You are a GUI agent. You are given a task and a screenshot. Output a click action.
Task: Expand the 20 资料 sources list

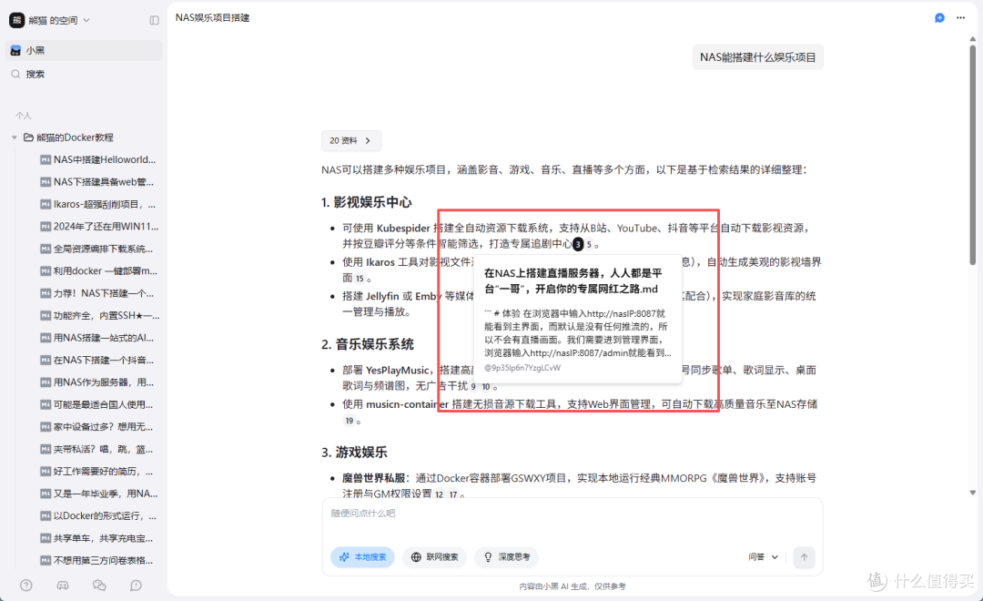point(350,140)
